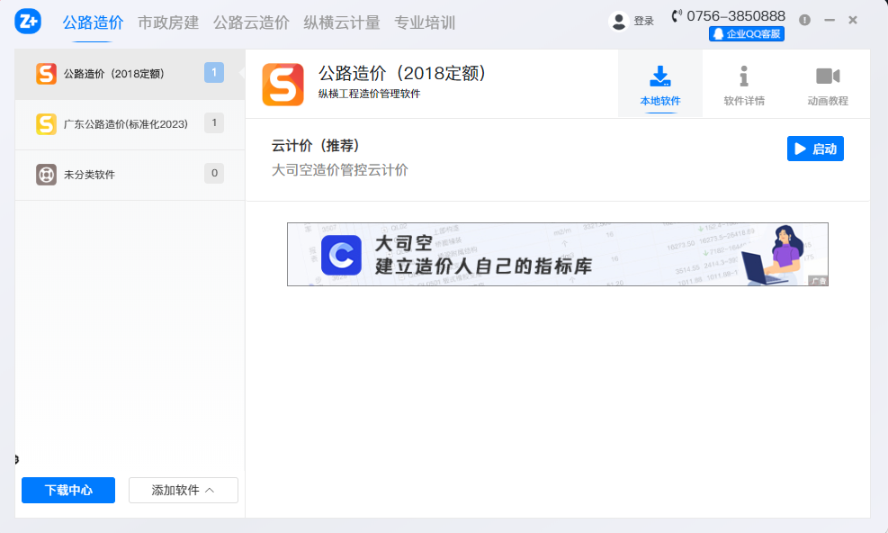Click the user avatar icon
This screenshot has height=533, width=888.
(618, 22)
